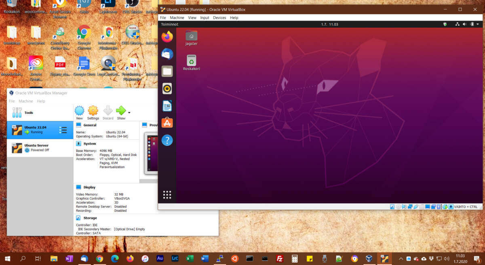This screenshot has height=265, width=485.
Task: Open Lightroom Classic from the taskbar
Action: [x=175, y=258]
